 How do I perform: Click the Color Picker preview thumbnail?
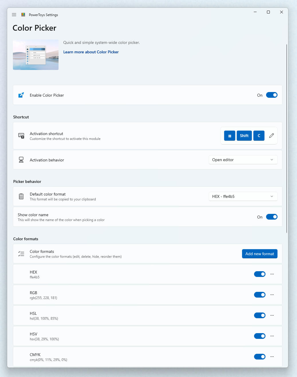coord(36,55)
